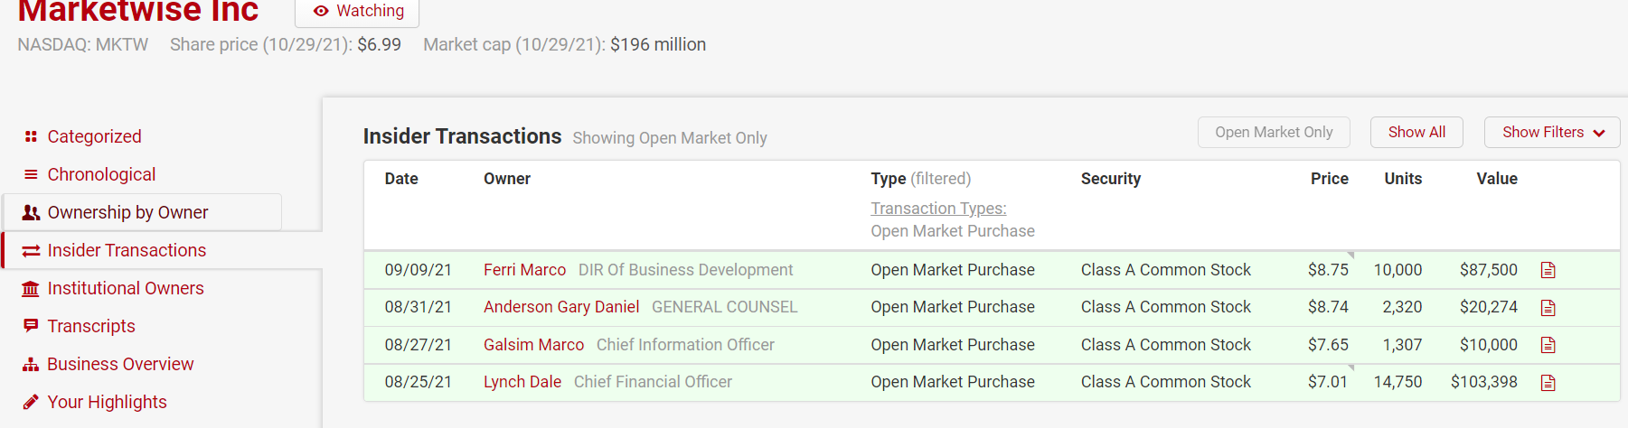The width and height of the screenshot is (1628, 428).
Task: Click the Business Overview hierarchy icon
Action: tap(31, 364)
